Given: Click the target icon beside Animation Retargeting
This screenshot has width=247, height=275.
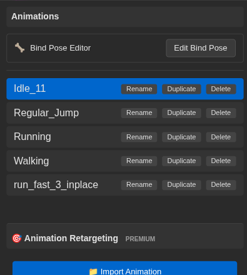Looking at the screenshot, I should tap(17, 238).
